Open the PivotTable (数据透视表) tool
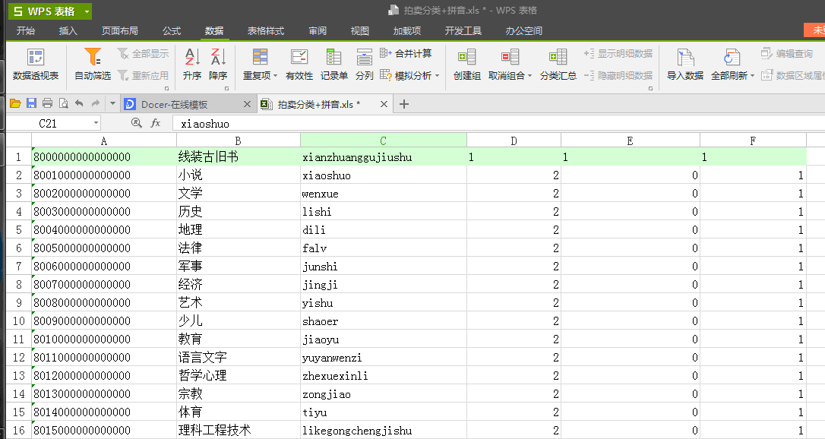This screenshot has height=439, width=825. (x=36, y=64)
